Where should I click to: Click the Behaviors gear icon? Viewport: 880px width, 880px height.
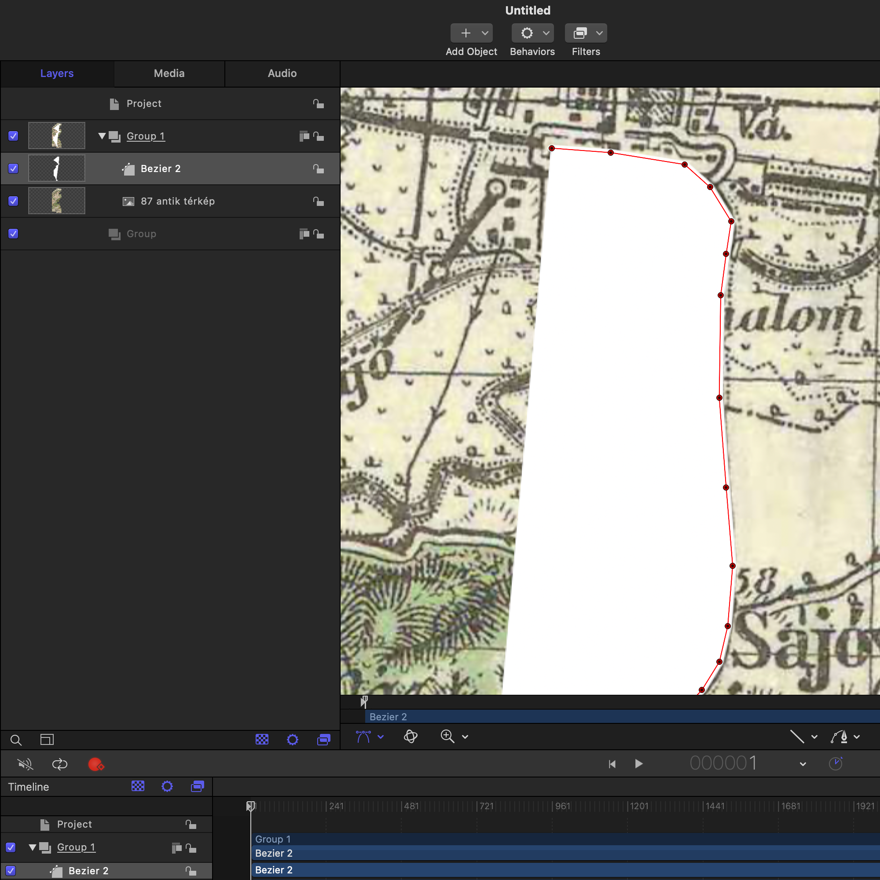coord(527,33)
